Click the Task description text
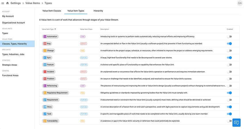 (x=154, y=114)
